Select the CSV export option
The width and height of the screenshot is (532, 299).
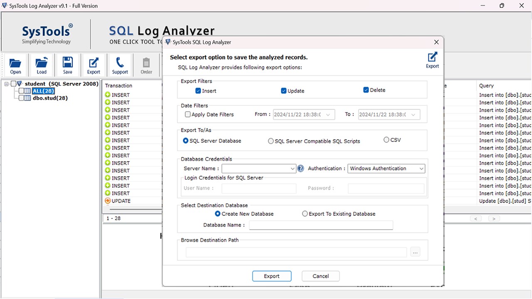pos(387,140)
